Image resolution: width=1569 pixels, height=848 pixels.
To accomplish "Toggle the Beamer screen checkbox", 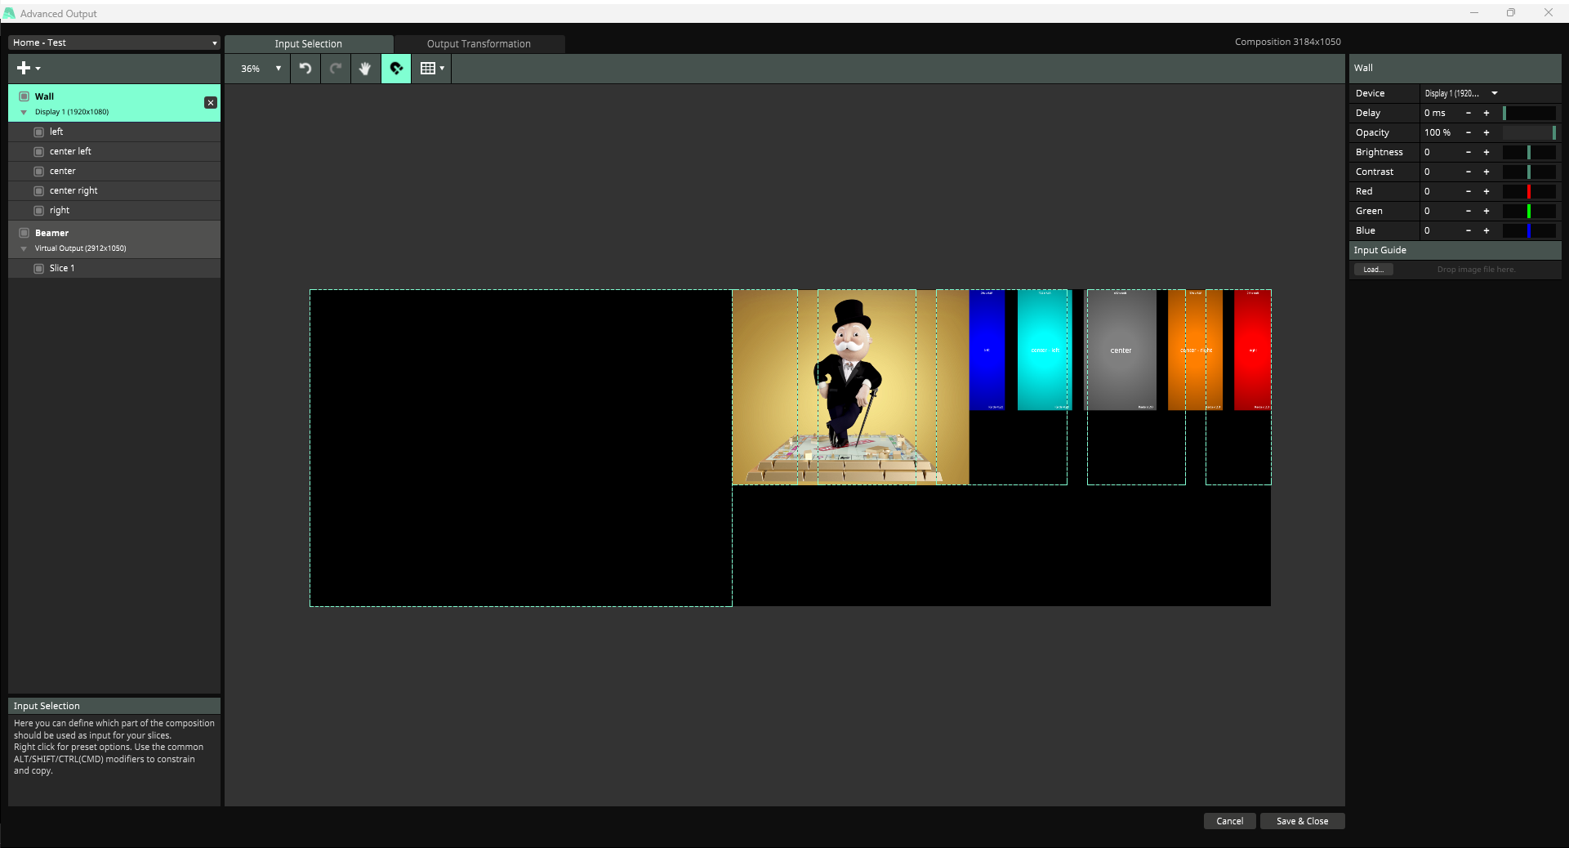I will [x=24, y=233].
